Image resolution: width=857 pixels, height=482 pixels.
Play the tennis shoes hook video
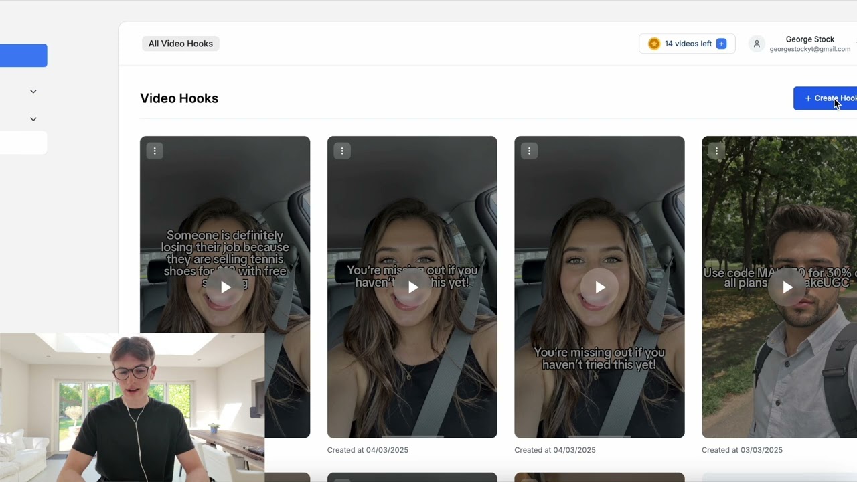coord(225,287)
